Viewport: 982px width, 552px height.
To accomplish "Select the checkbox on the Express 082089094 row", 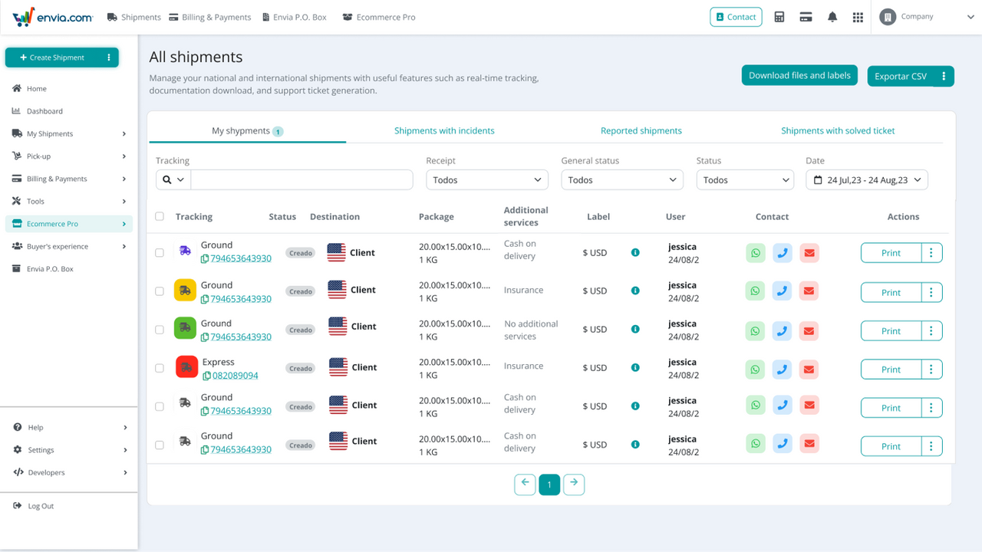I will (x=159, y=368).
